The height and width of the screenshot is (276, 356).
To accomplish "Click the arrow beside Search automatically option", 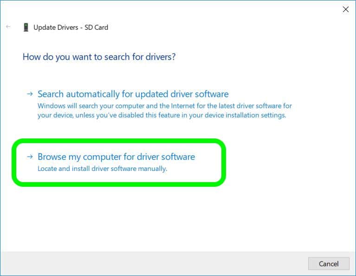I will tap(30, 94).
